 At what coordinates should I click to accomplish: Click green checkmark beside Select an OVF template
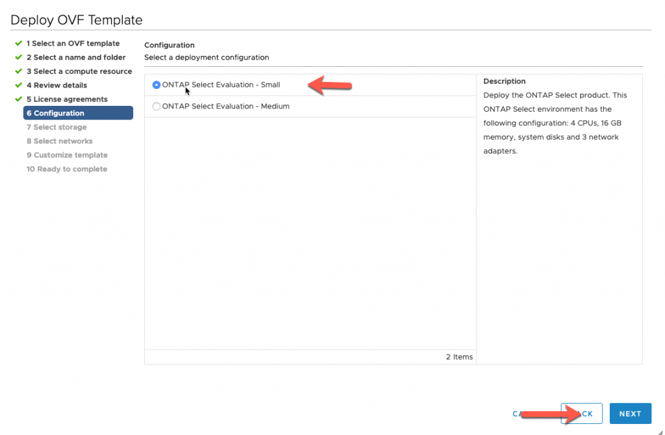click(18, 43)
